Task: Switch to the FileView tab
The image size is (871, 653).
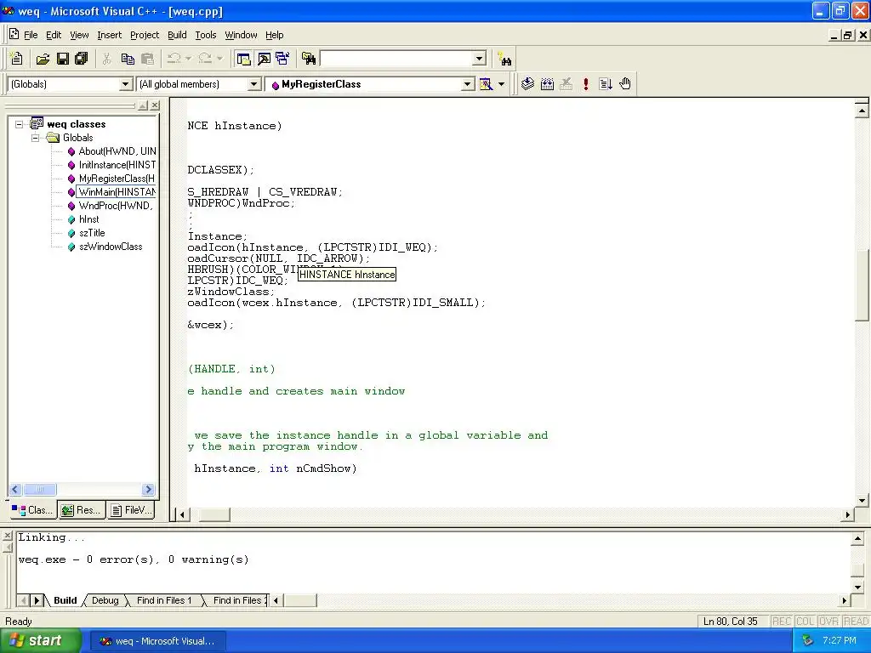Action: click(130, 510)
